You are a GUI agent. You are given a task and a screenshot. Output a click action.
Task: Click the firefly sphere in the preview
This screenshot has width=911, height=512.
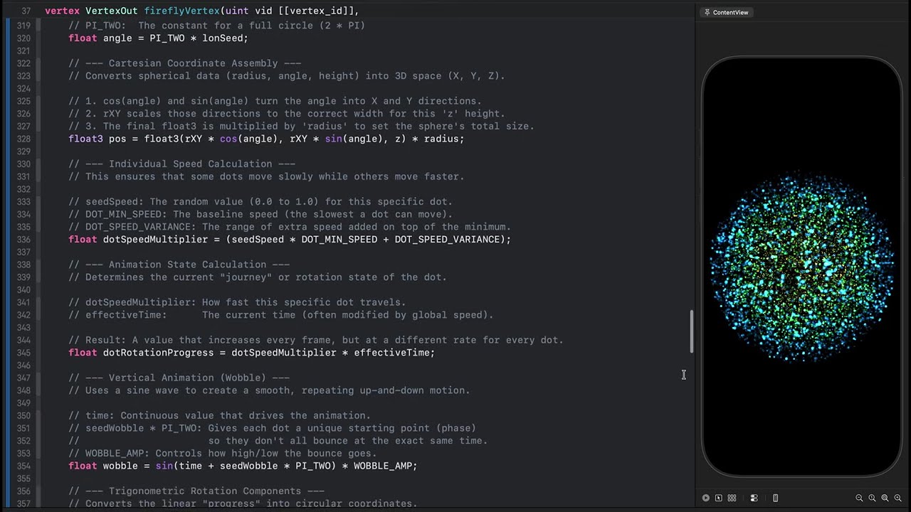click(802, 266)
